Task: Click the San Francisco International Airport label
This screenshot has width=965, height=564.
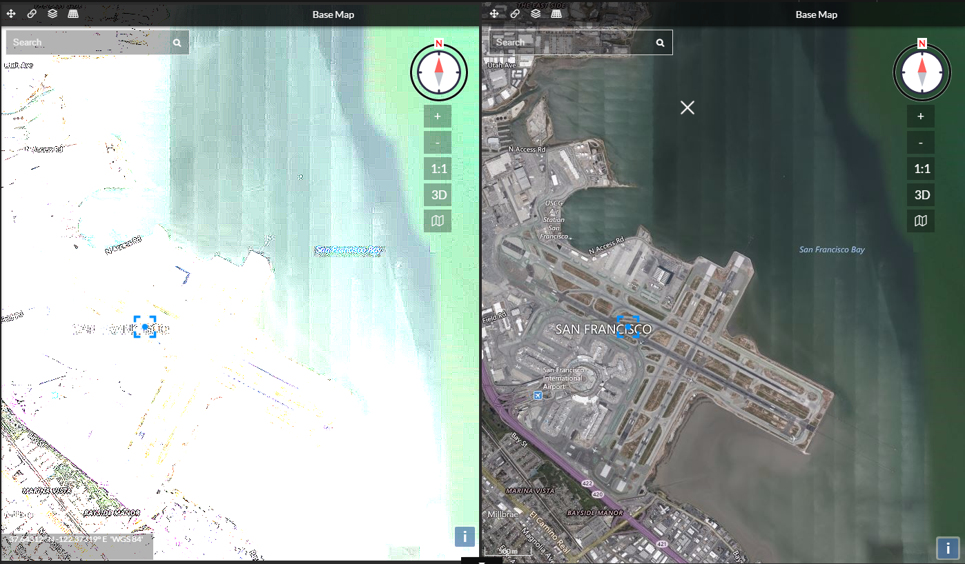Action: click(563, 379)
